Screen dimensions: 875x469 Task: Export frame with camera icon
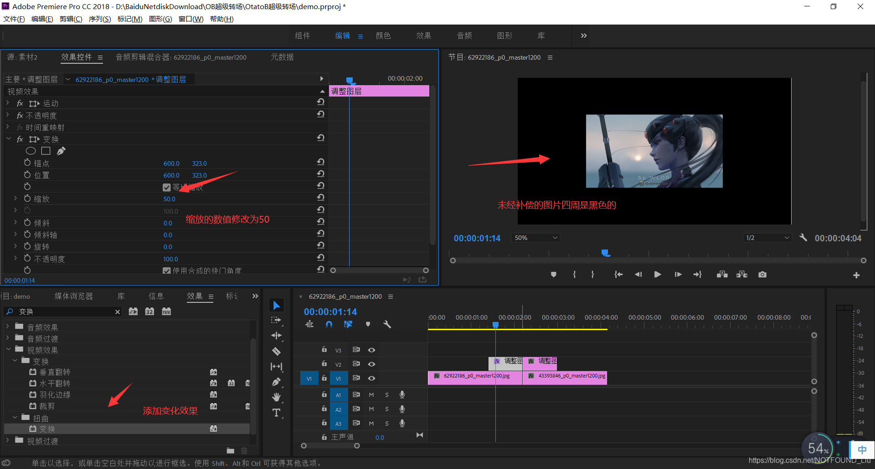[x=762, y=275]
